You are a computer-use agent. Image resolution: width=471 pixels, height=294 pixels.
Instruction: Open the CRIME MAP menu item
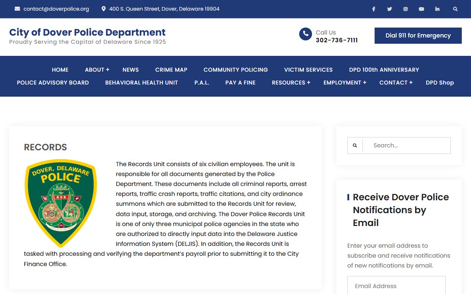171,70
